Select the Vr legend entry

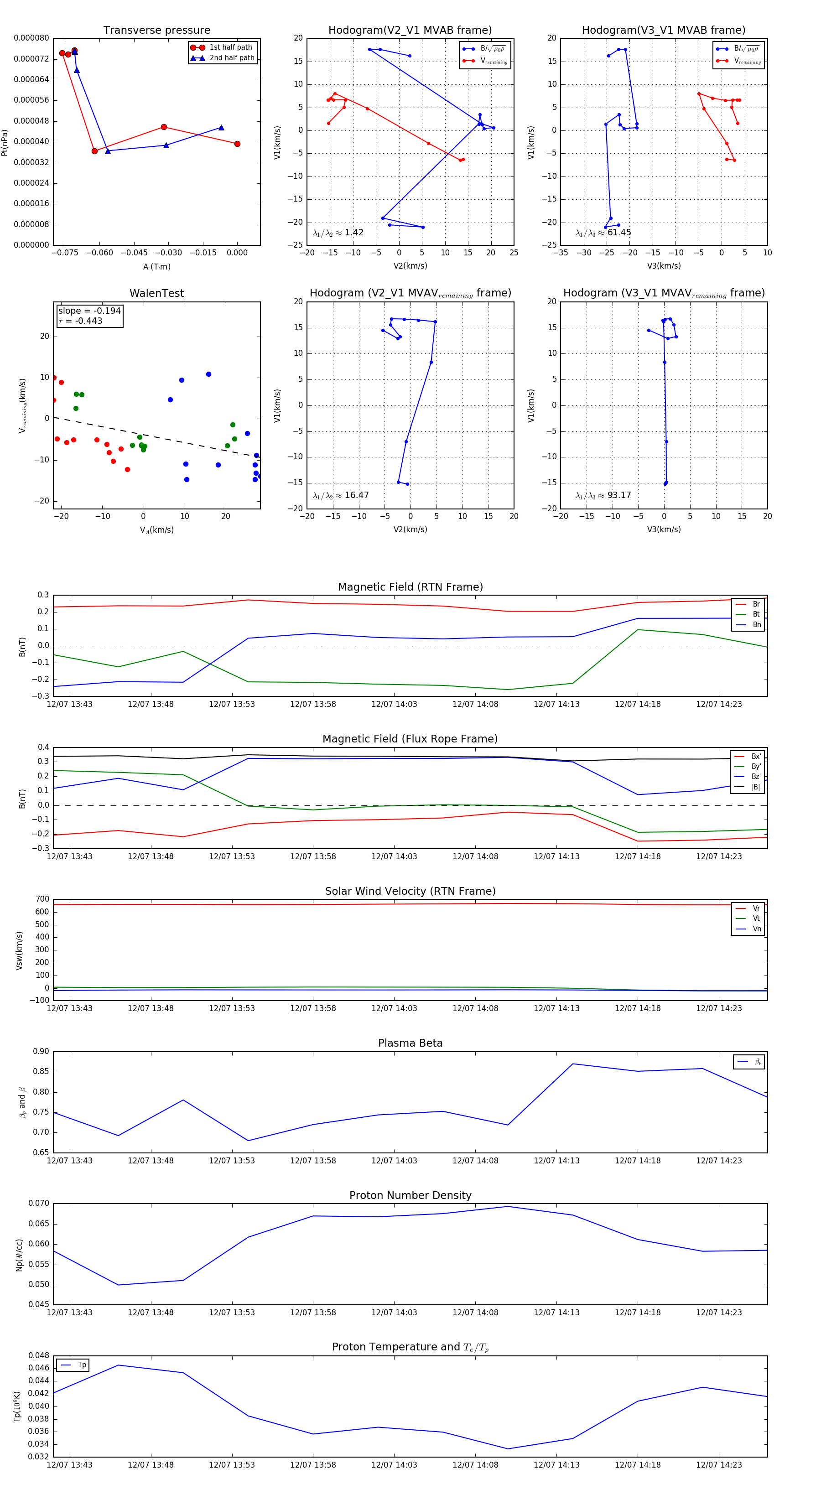[748, 908]
